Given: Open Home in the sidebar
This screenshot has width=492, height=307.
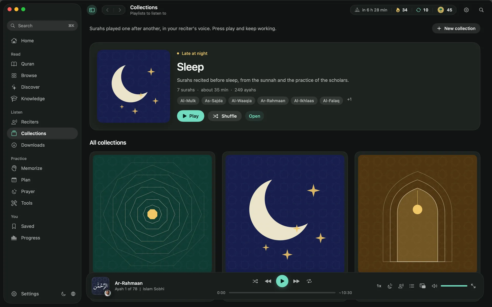Looking at the screenshot, I should 42,41.
